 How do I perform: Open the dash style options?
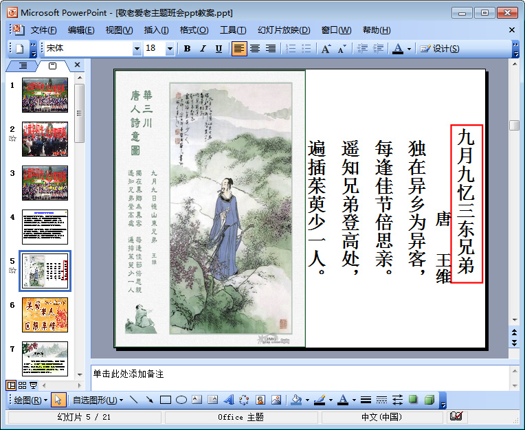381,400
